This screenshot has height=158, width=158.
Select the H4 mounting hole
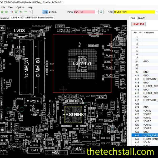124,28
